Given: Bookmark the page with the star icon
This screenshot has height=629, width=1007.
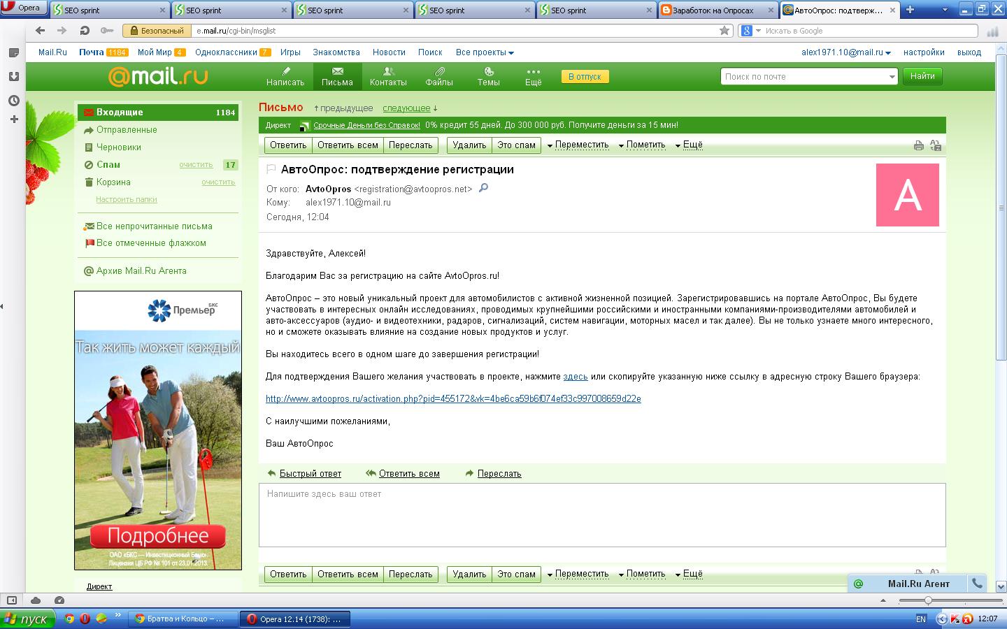Looking at the screenshot, I should coord(724,31).
